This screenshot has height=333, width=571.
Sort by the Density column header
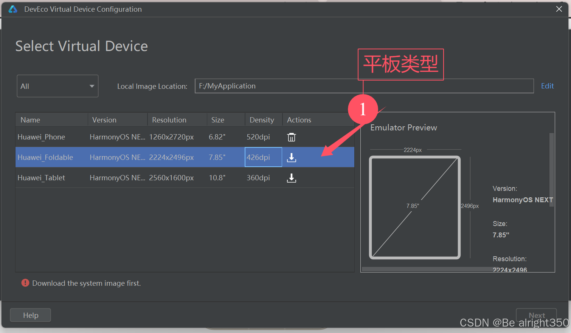(x=264, y=119)
